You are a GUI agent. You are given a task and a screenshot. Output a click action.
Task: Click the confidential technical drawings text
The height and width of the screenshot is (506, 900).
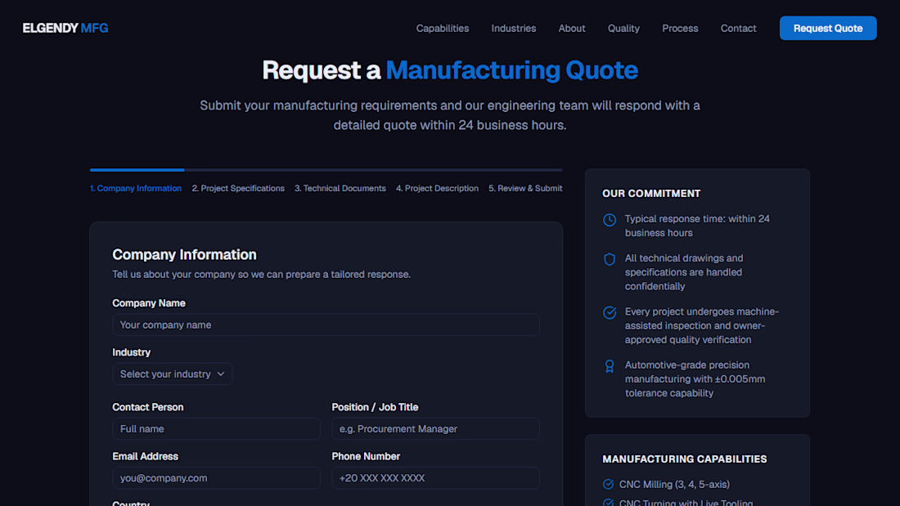click(684, 272)
